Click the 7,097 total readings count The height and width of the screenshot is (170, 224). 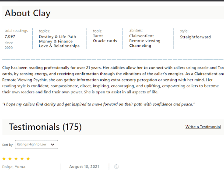[10, 36]
